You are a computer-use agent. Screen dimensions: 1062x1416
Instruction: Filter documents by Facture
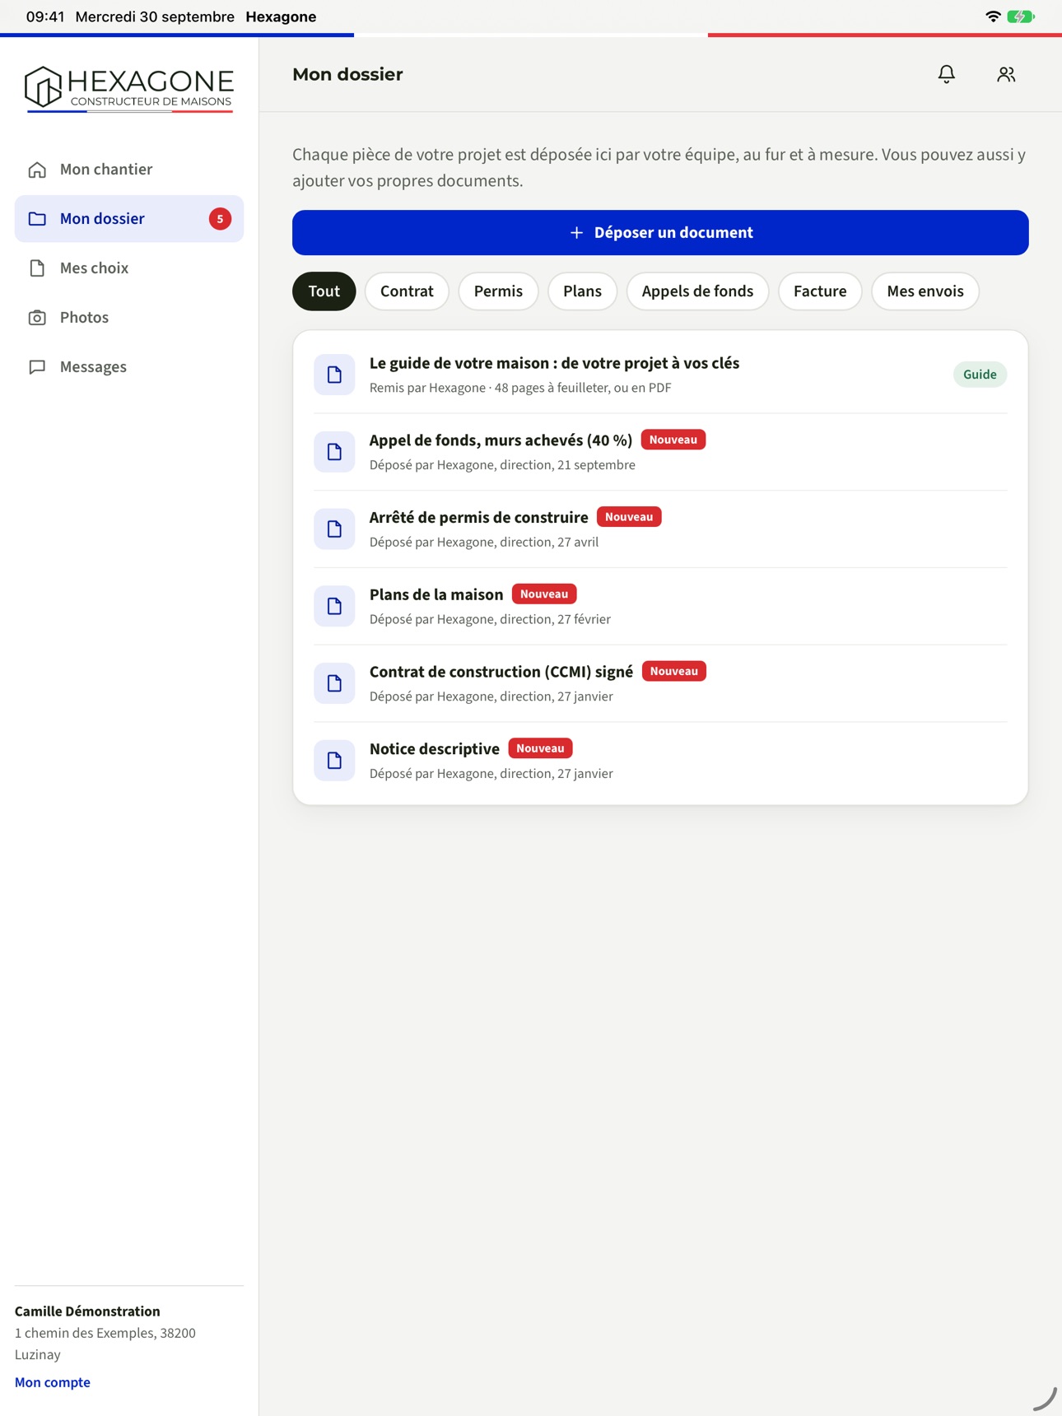(x=820, y=291)
